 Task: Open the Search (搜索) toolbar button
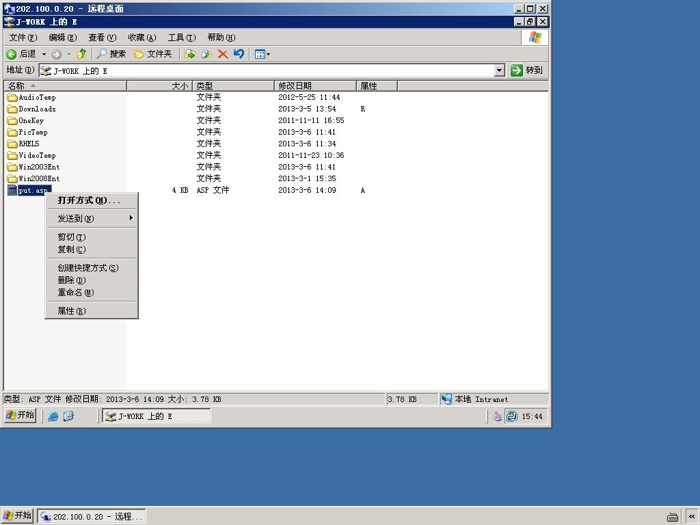[x=111, y=54]
